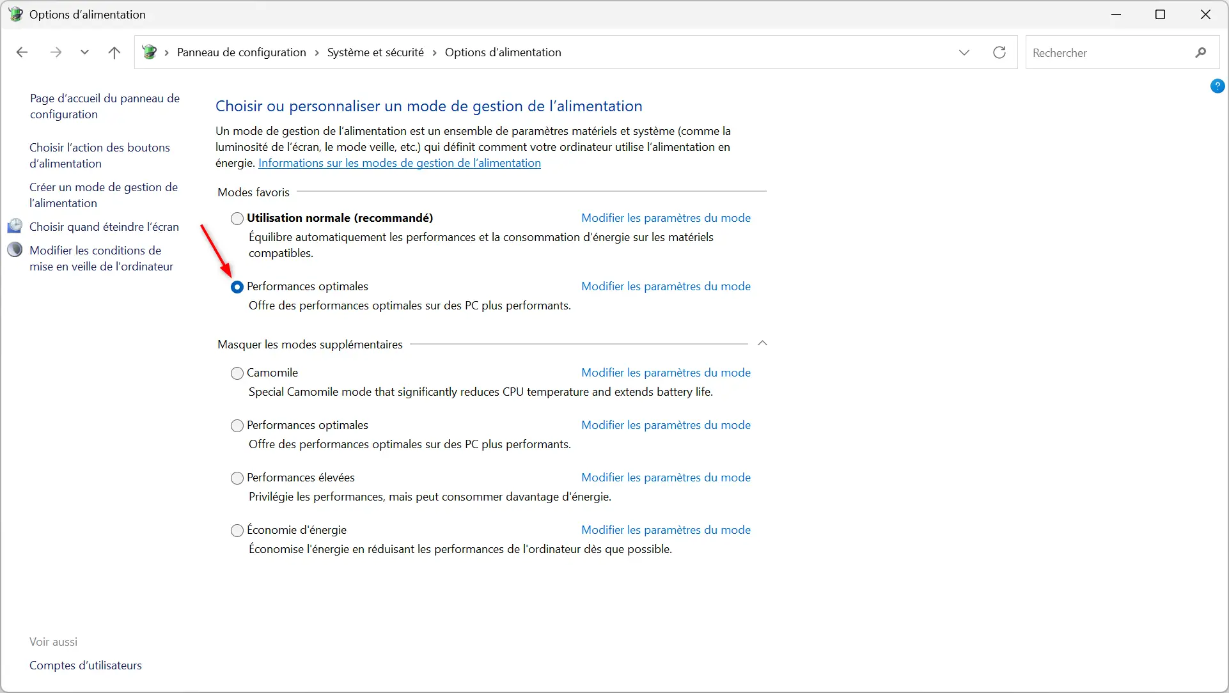Select Utilisation normale (recommandé) radio button
This screenshot has height=693, width=1229.
point(237,219)
